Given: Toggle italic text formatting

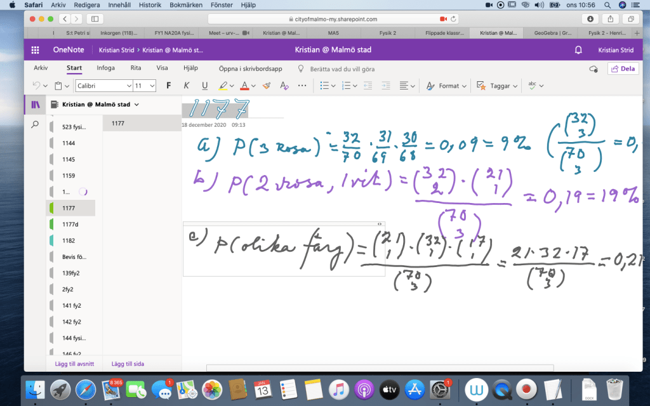Looking at the screenshot, I should click(186, 86).
